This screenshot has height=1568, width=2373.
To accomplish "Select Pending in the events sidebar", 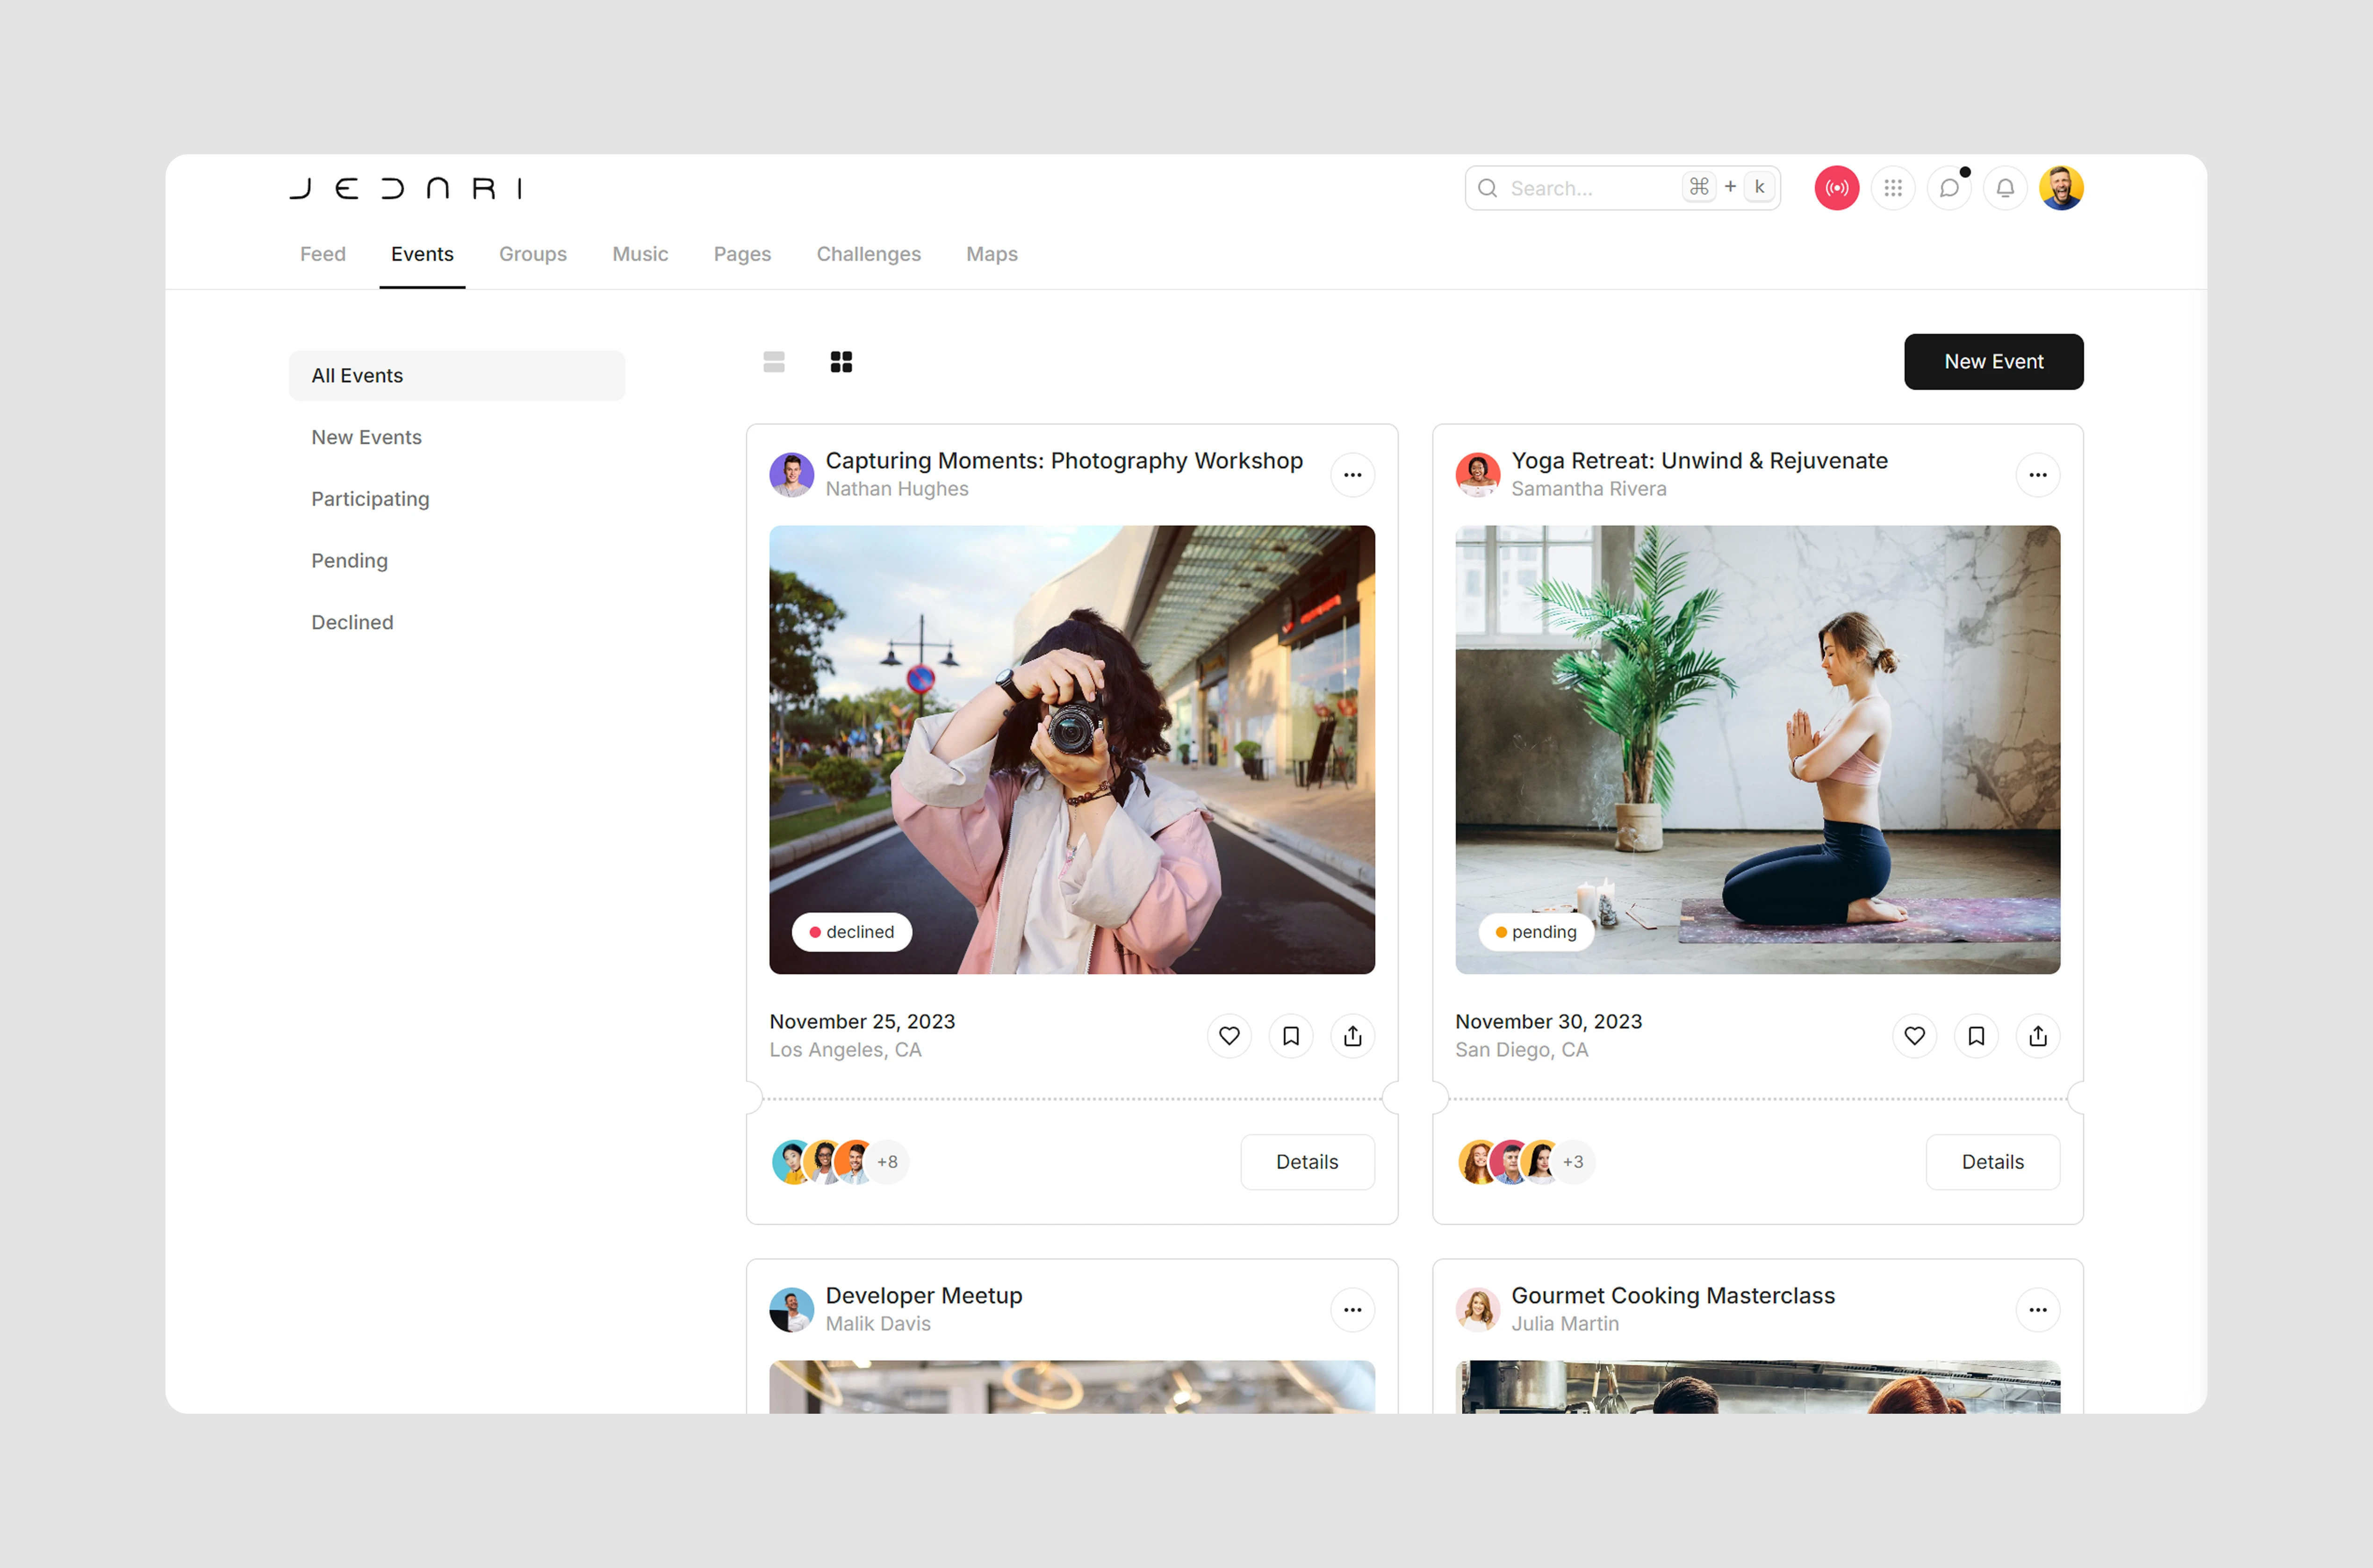I will 349,561.
